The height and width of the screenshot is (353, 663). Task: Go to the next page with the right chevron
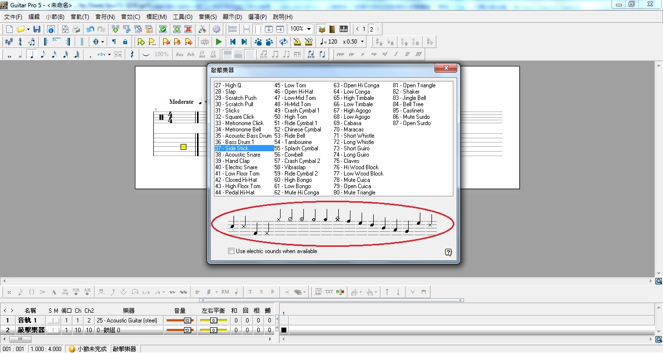pyautogui.click(x=378, y=29)
